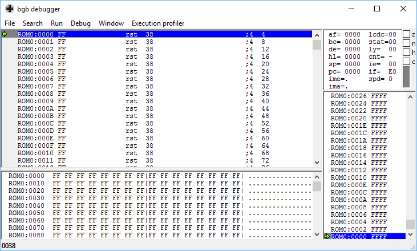Open the File menu
This screenshot has height=251, width=417.
(10, 23)
